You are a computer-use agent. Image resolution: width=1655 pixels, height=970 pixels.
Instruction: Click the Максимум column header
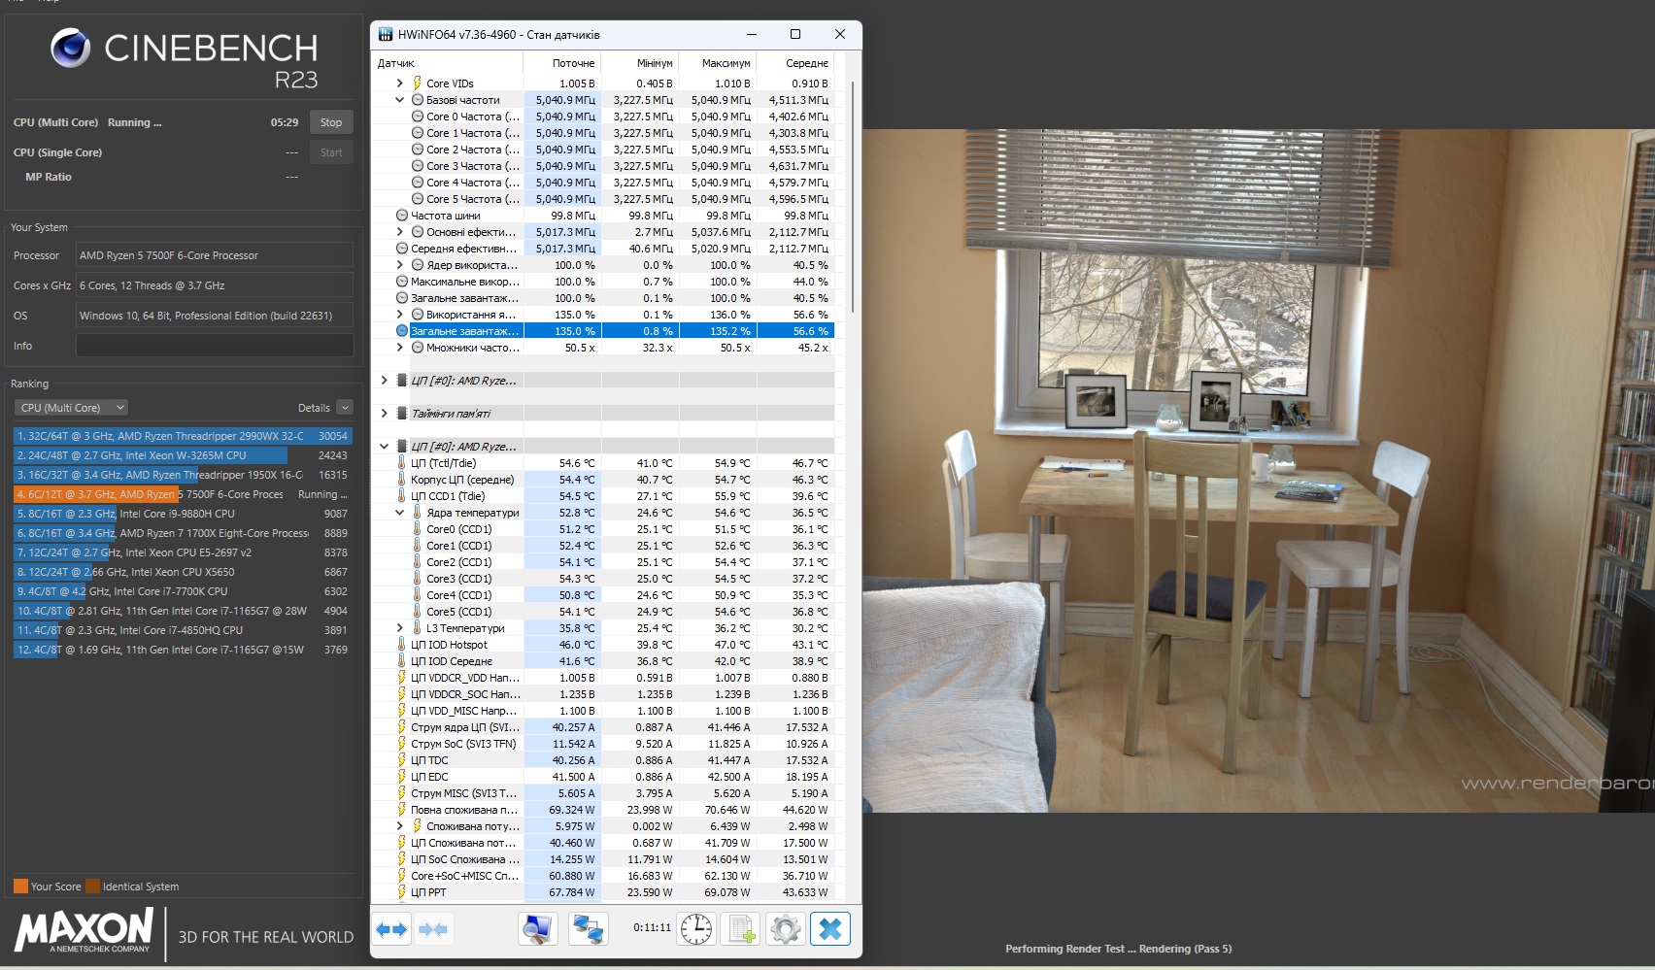pos(718,63)
